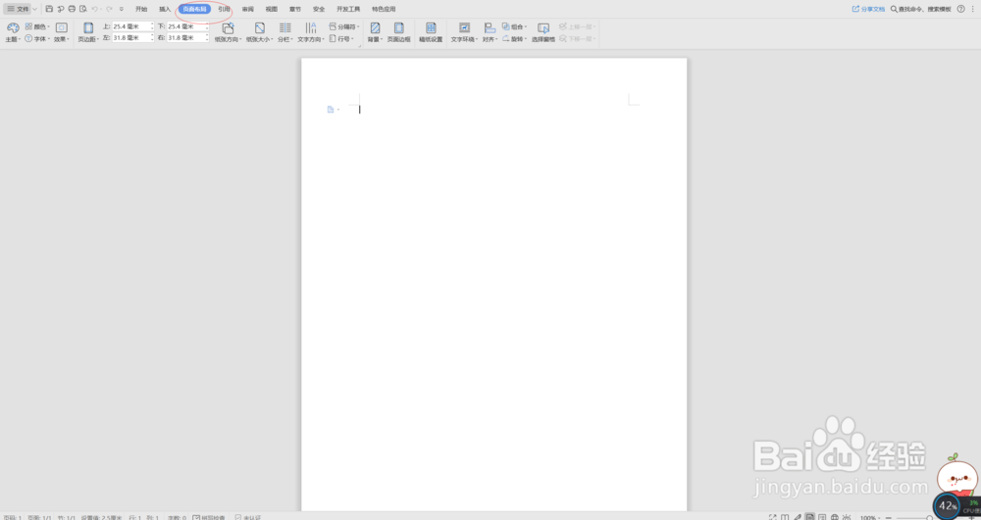The height and width of the screenshot is (520, 981).
Task: Click the 左 left margin input field
Action: tap(132, 38)
